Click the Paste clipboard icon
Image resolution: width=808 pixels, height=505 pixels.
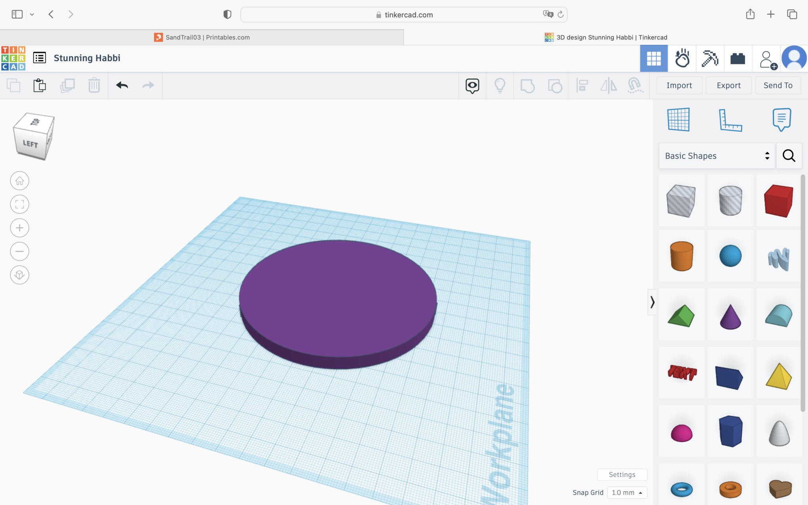[39, 85]
